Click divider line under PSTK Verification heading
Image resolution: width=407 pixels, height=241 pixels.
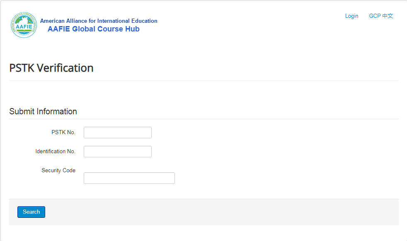[204, 80]
